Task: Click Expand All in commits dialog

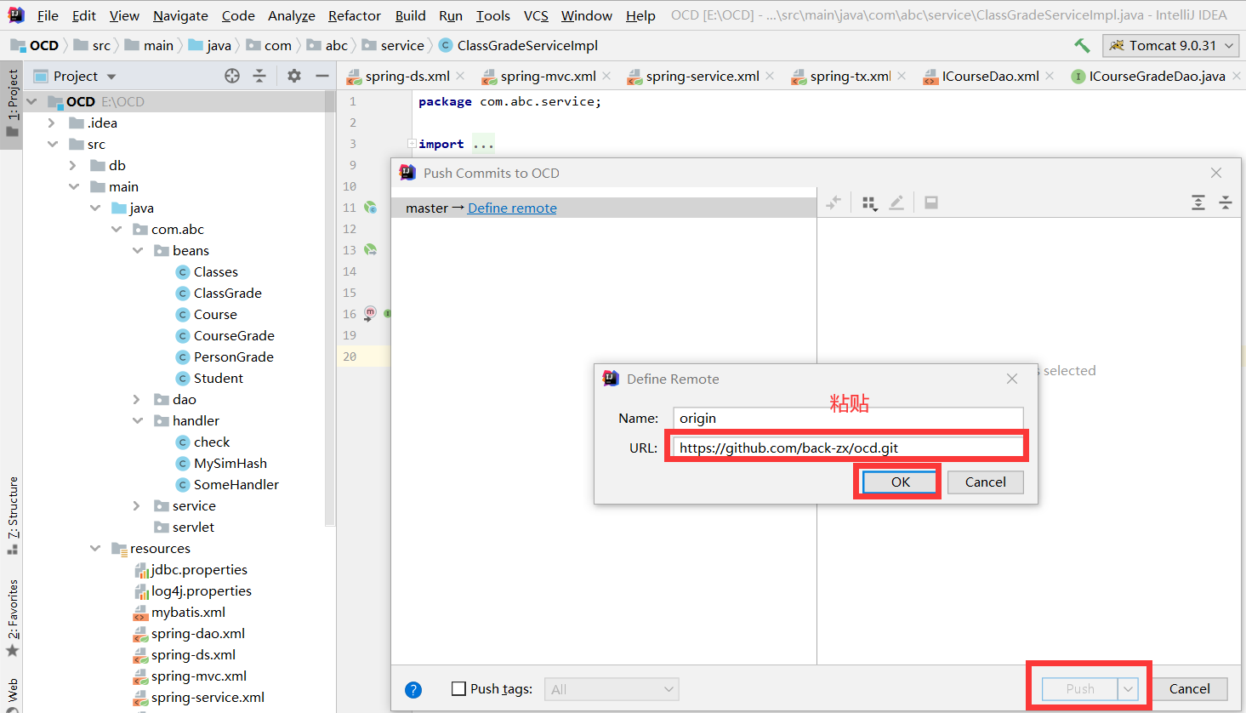Action: 1198,202
